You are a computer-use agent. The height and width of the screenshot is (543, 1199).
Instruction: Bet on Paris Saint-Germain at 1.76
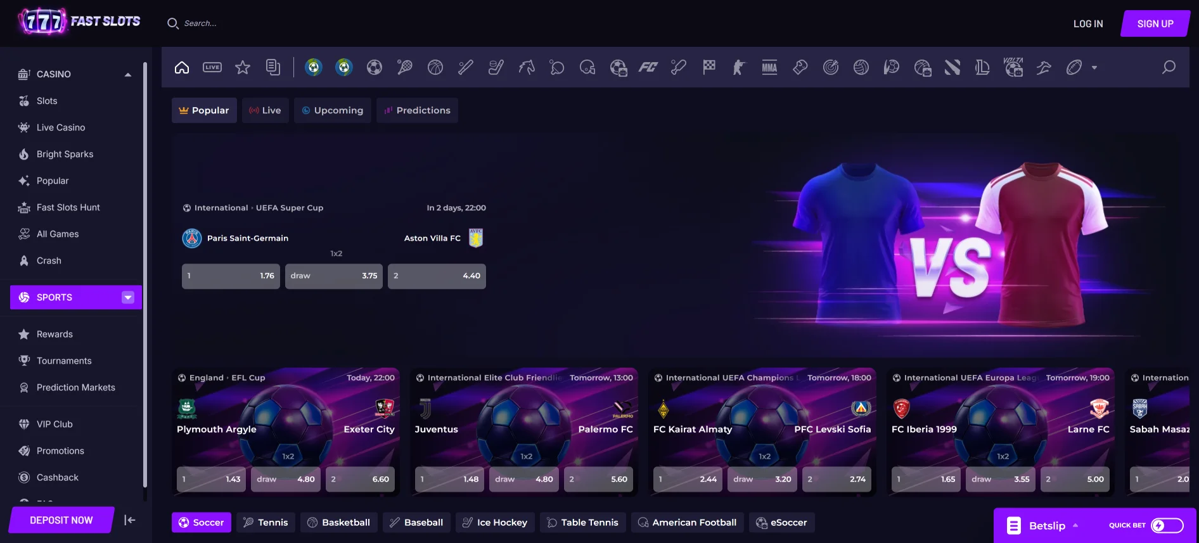[231, 276]
